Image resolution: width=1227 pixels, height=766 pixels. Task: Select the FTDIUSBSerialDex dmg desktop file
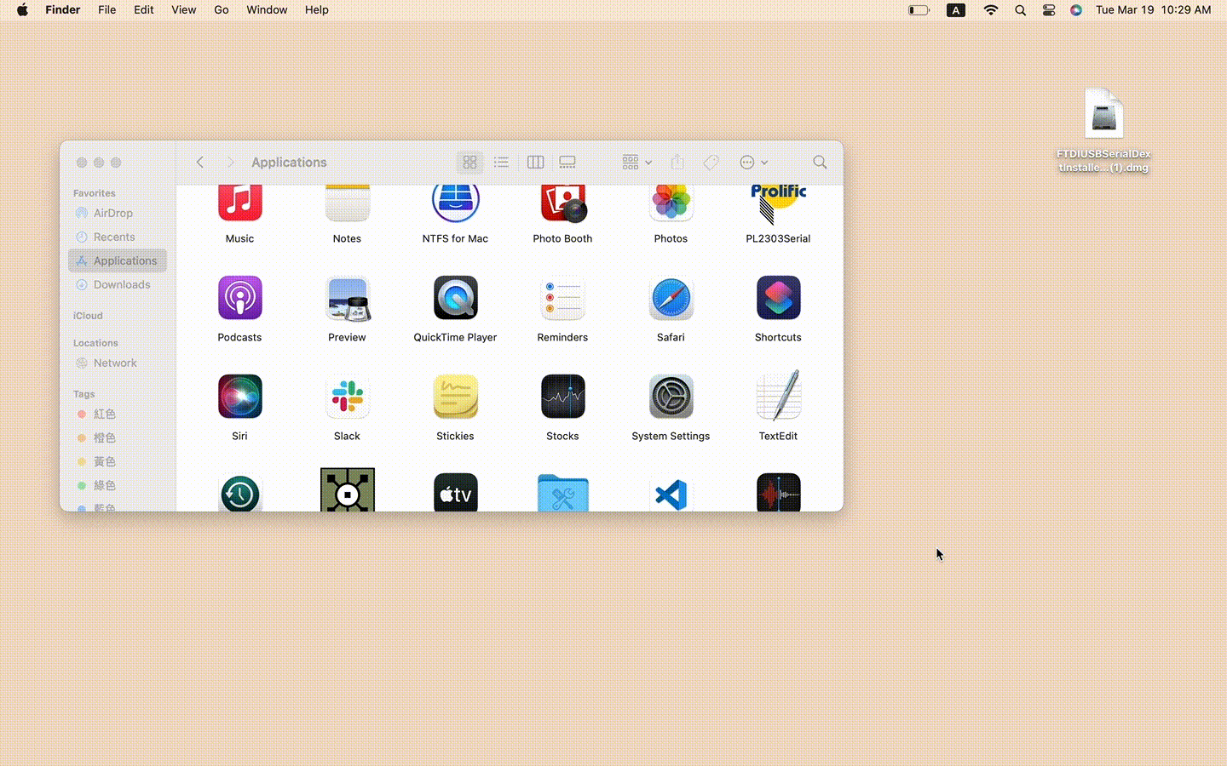pos(1103,130)
